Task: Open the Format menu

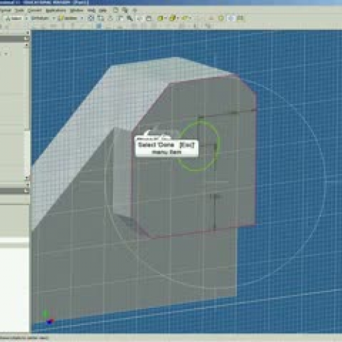Action: [5, 10]
